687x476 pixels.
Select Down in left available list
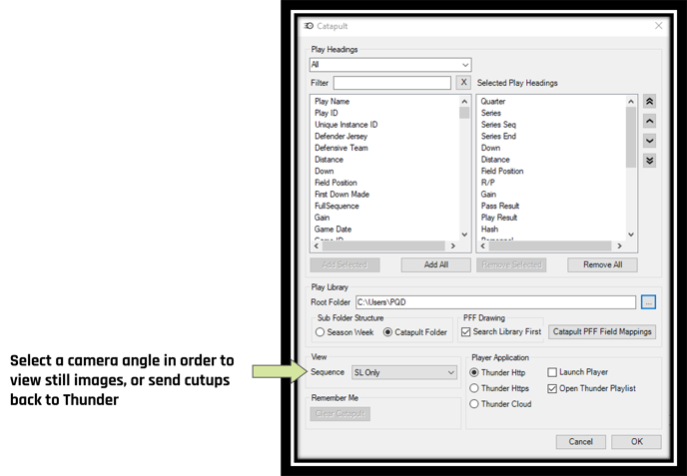coord(324,172)
